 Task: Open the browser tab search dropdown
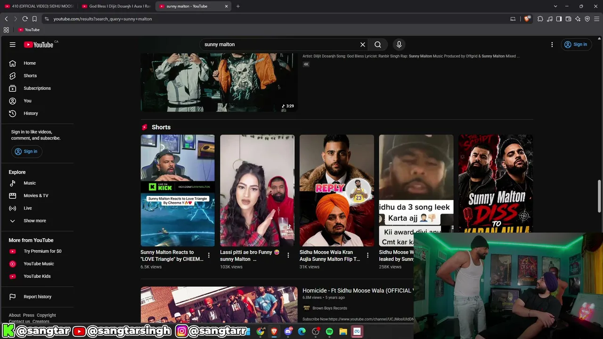[x=555, y=6]
